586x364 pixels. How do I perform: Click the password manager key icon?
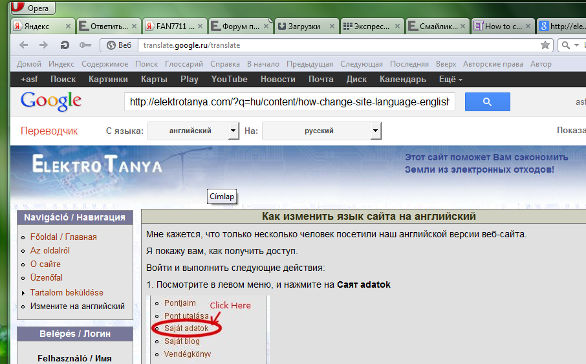[x=85, y=45]
